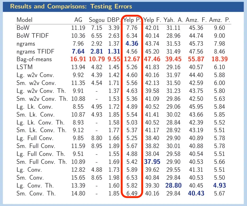Click the slide title 'Results and Comparisons: Testing Errors'
Image resolution: width=247 pixels, height=206 pixels.
(x=71, y=6)
